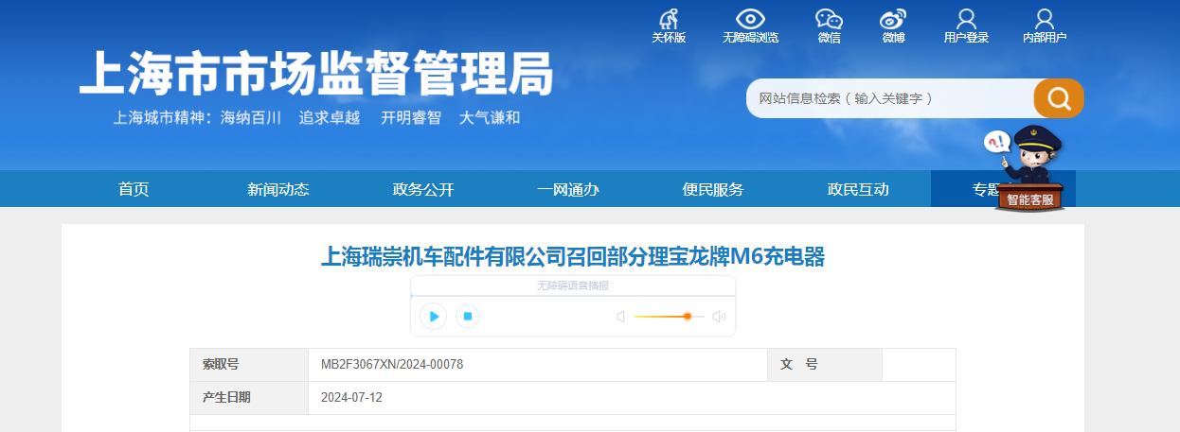1180x432 pixels.
Task: Play the accessibility audio narration
Action: point(434,316)
